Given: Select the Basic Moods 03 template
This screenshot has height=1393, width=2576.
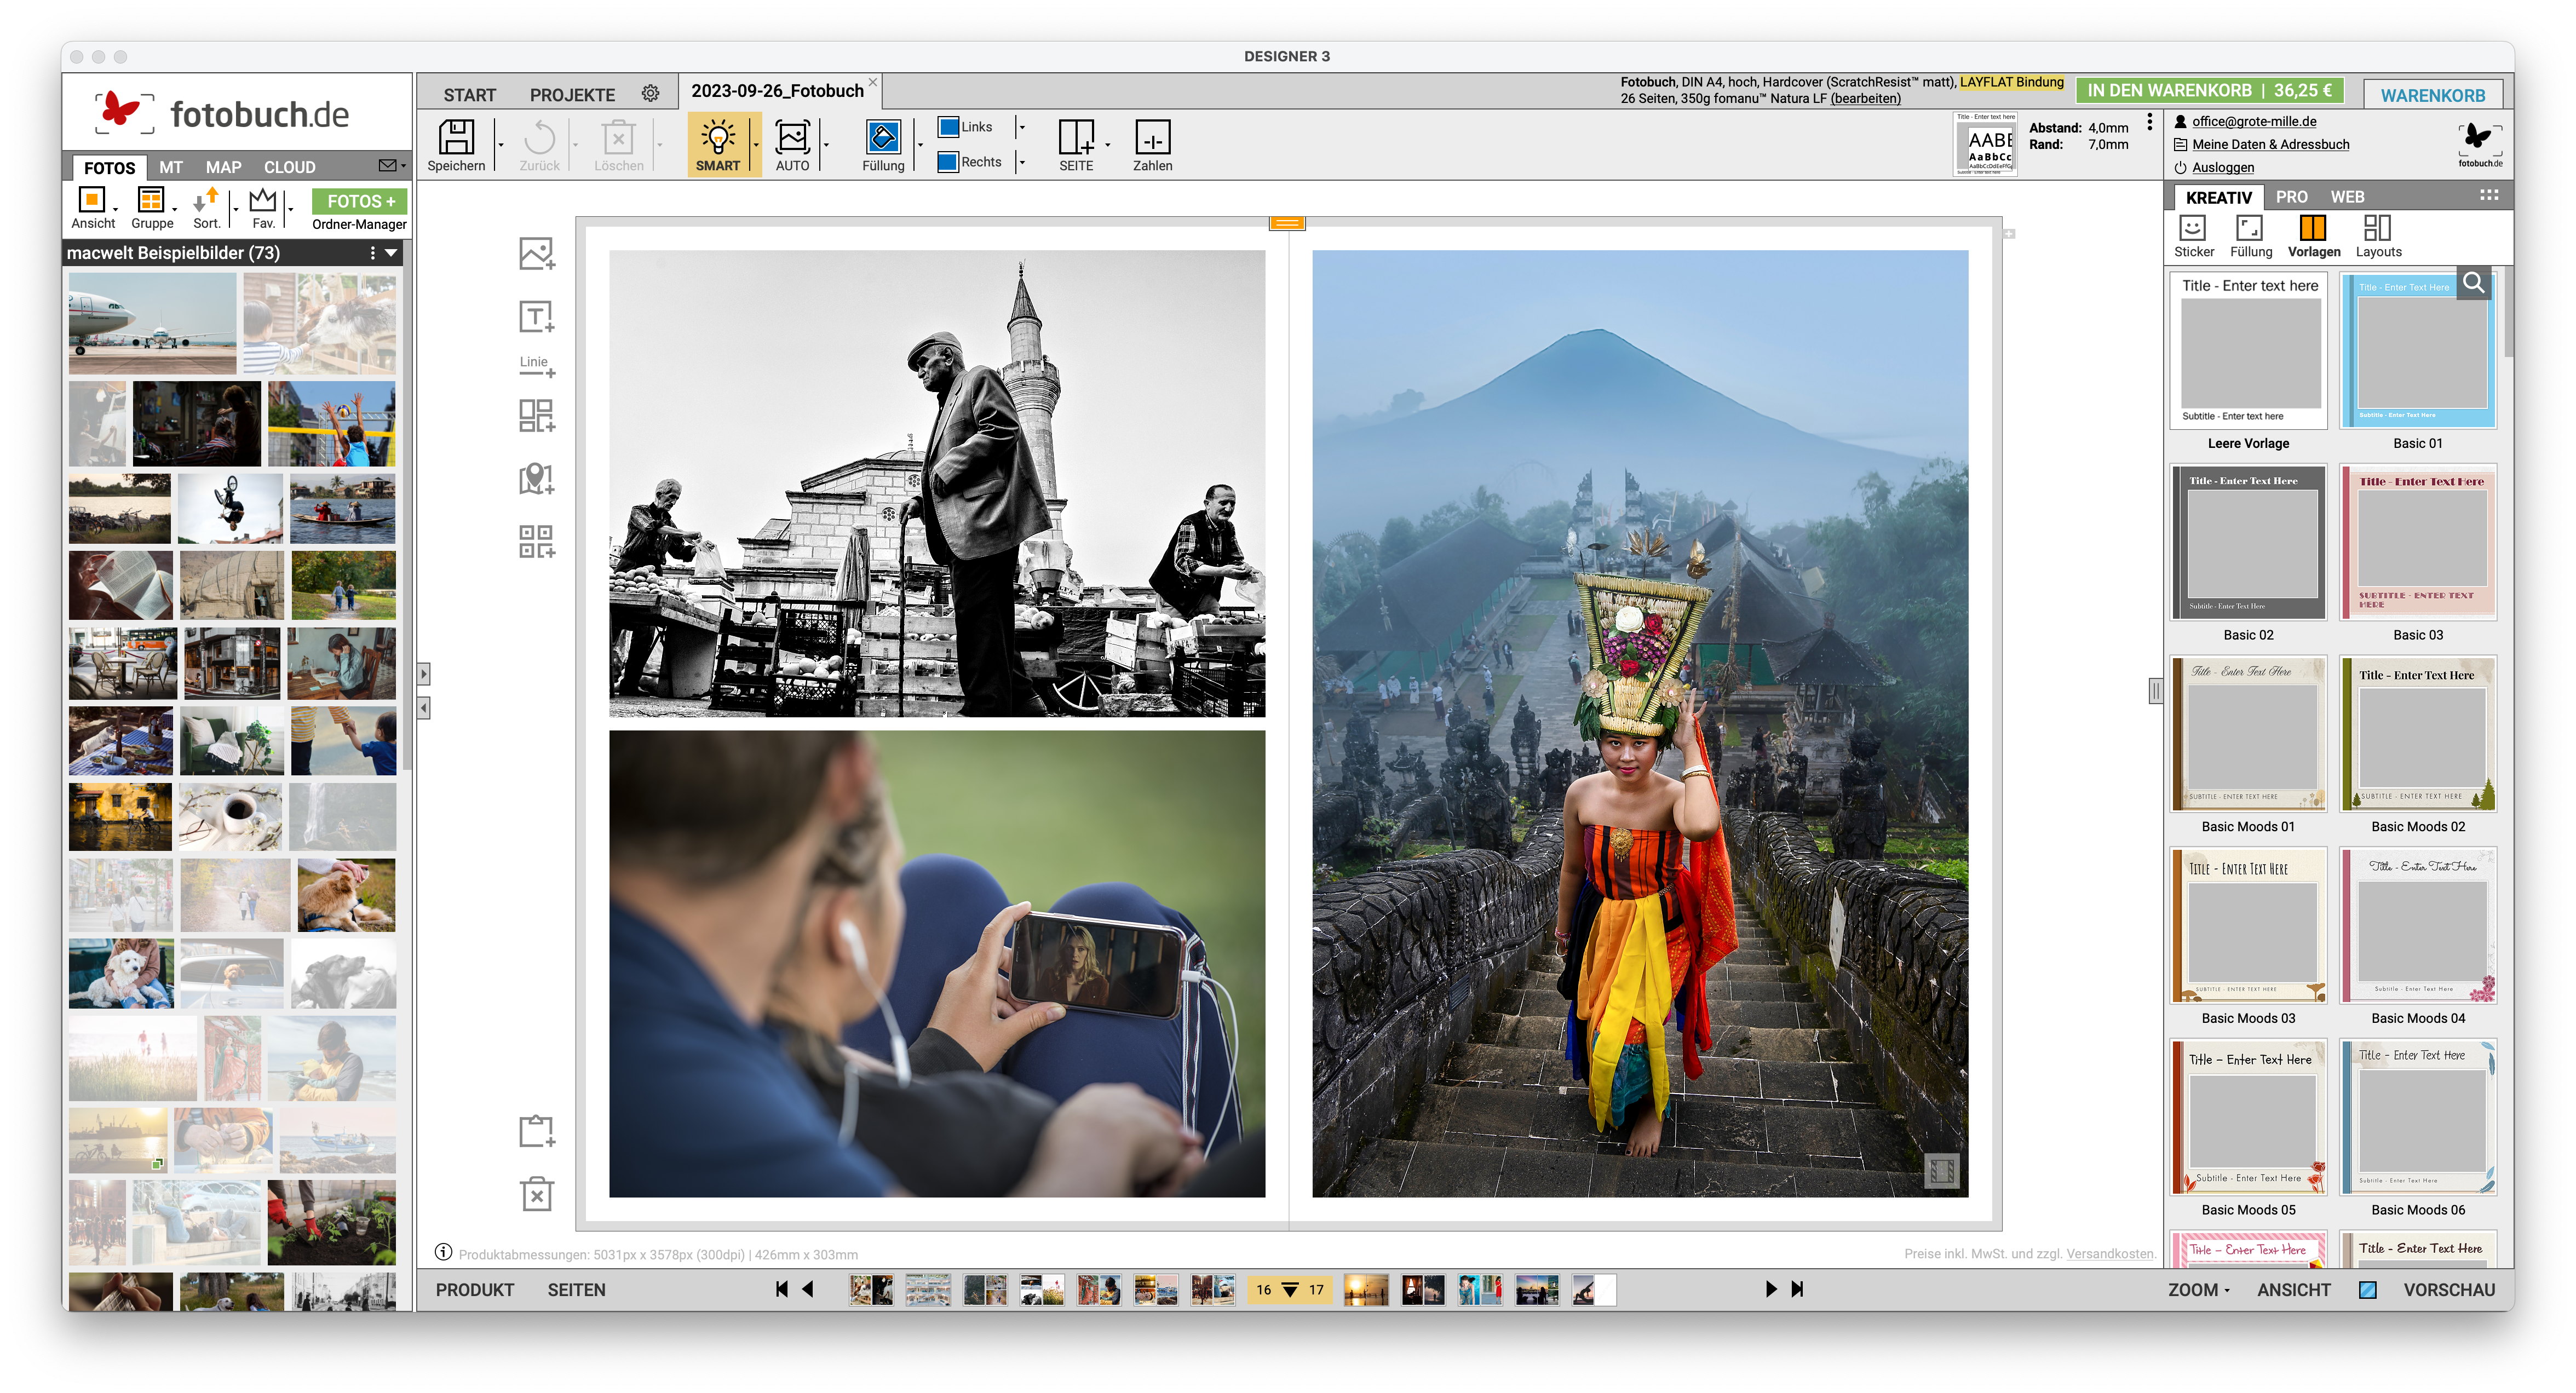Looking at the screenshot, I should point(2248,926).
